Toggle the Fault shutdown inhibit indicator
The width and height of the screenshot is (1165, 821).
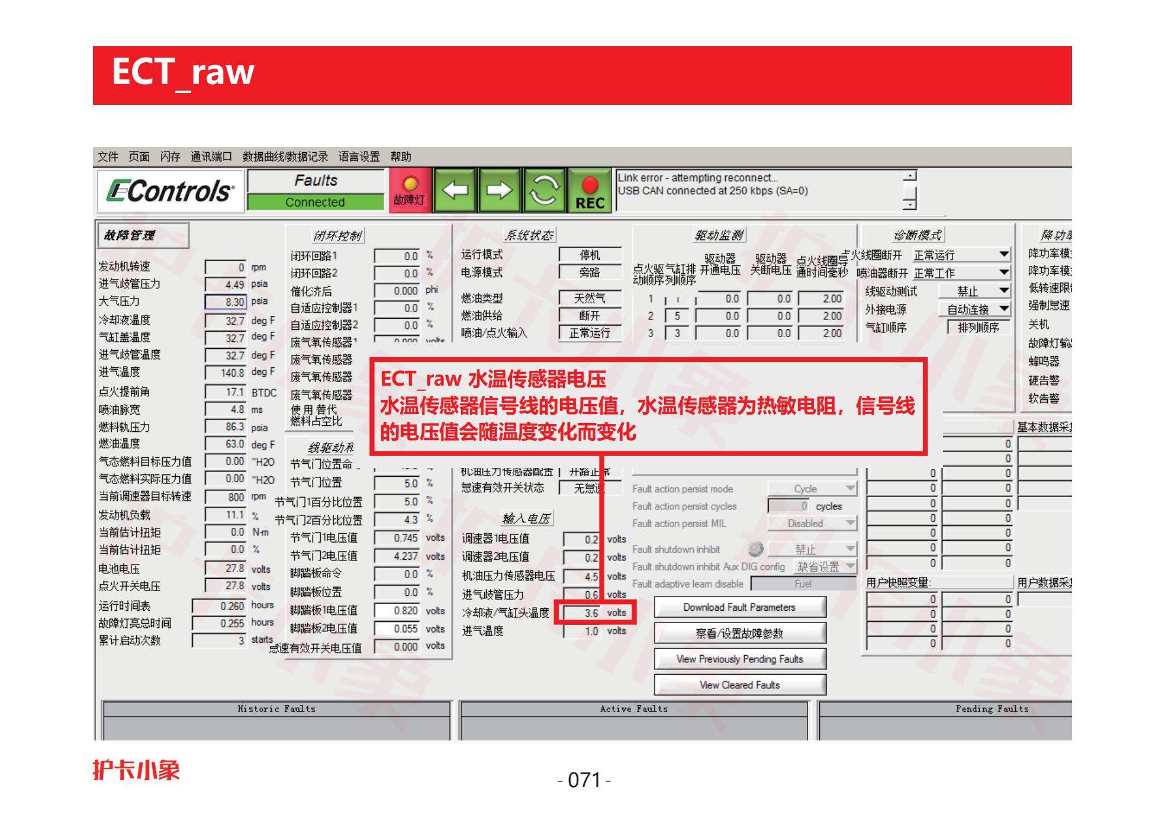point(755,549)
